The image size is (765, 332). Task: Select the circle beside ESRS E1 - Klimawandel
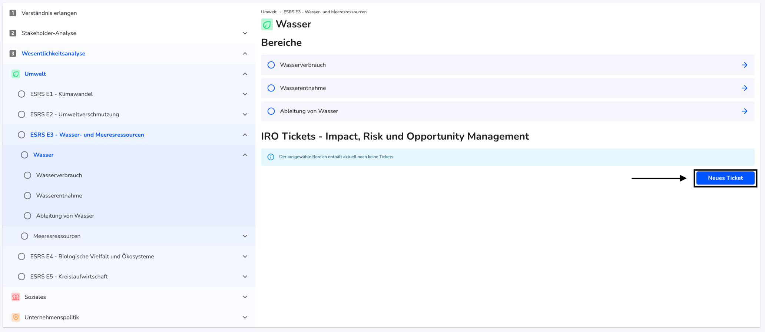21,94
